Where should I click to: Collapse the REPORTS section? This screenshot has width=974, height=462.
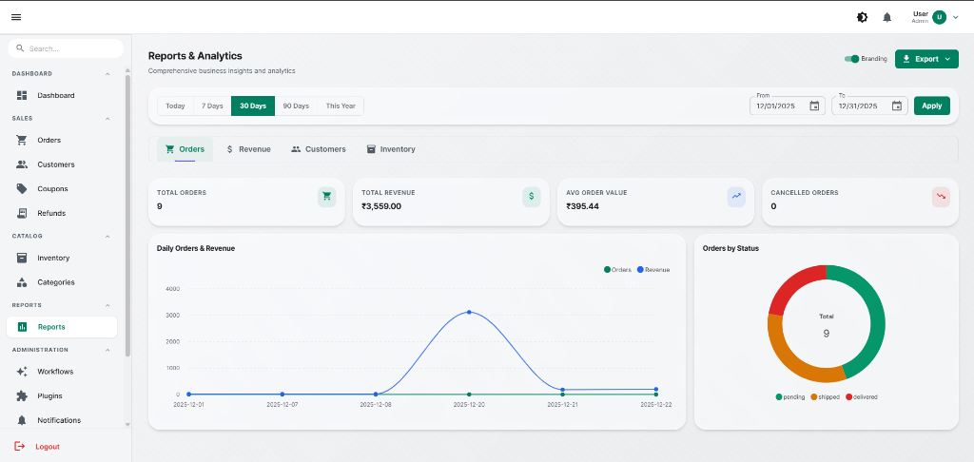tap(107, 305)
